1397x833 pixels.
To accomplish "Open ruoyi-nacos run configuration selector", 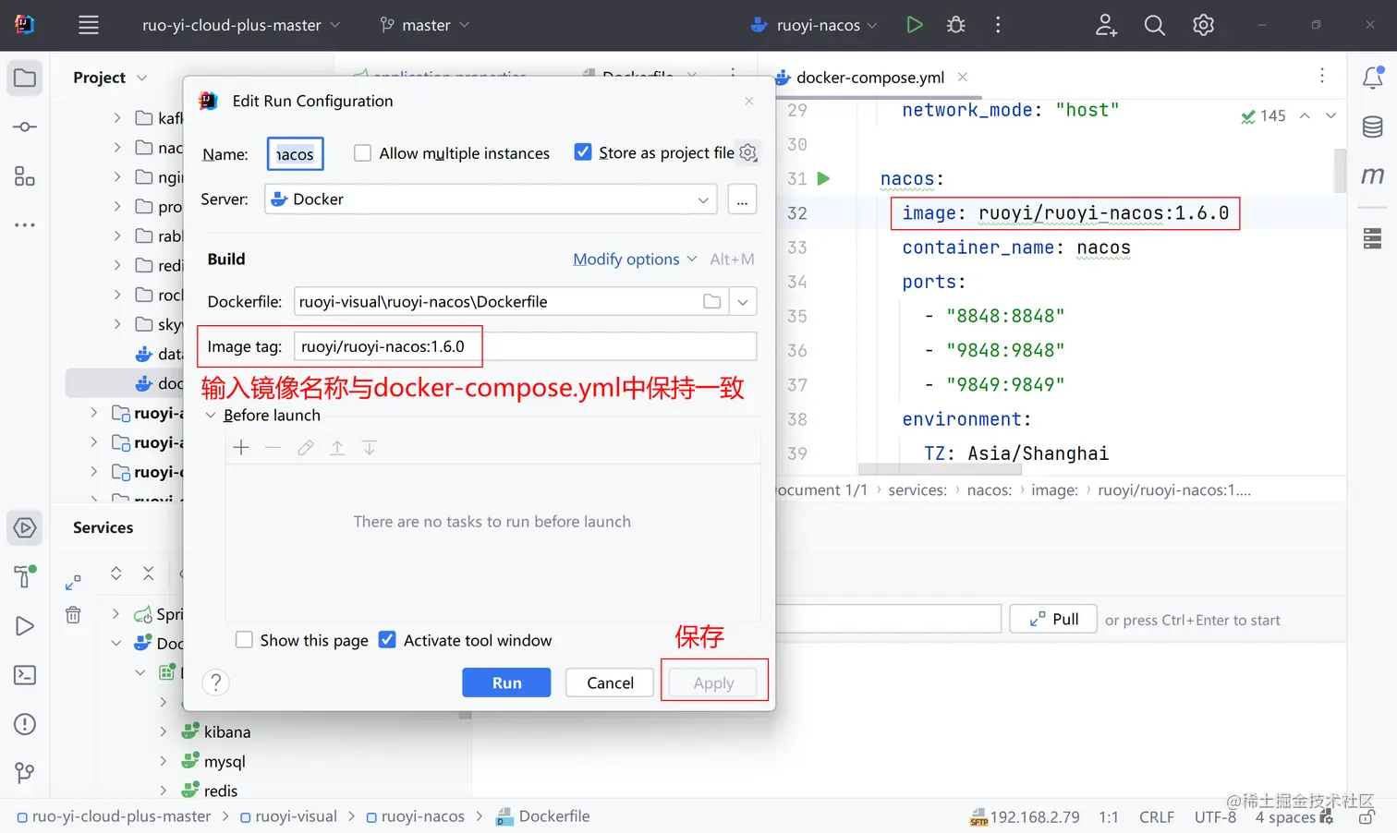I will pyautogui.click(x=814, y=25).
